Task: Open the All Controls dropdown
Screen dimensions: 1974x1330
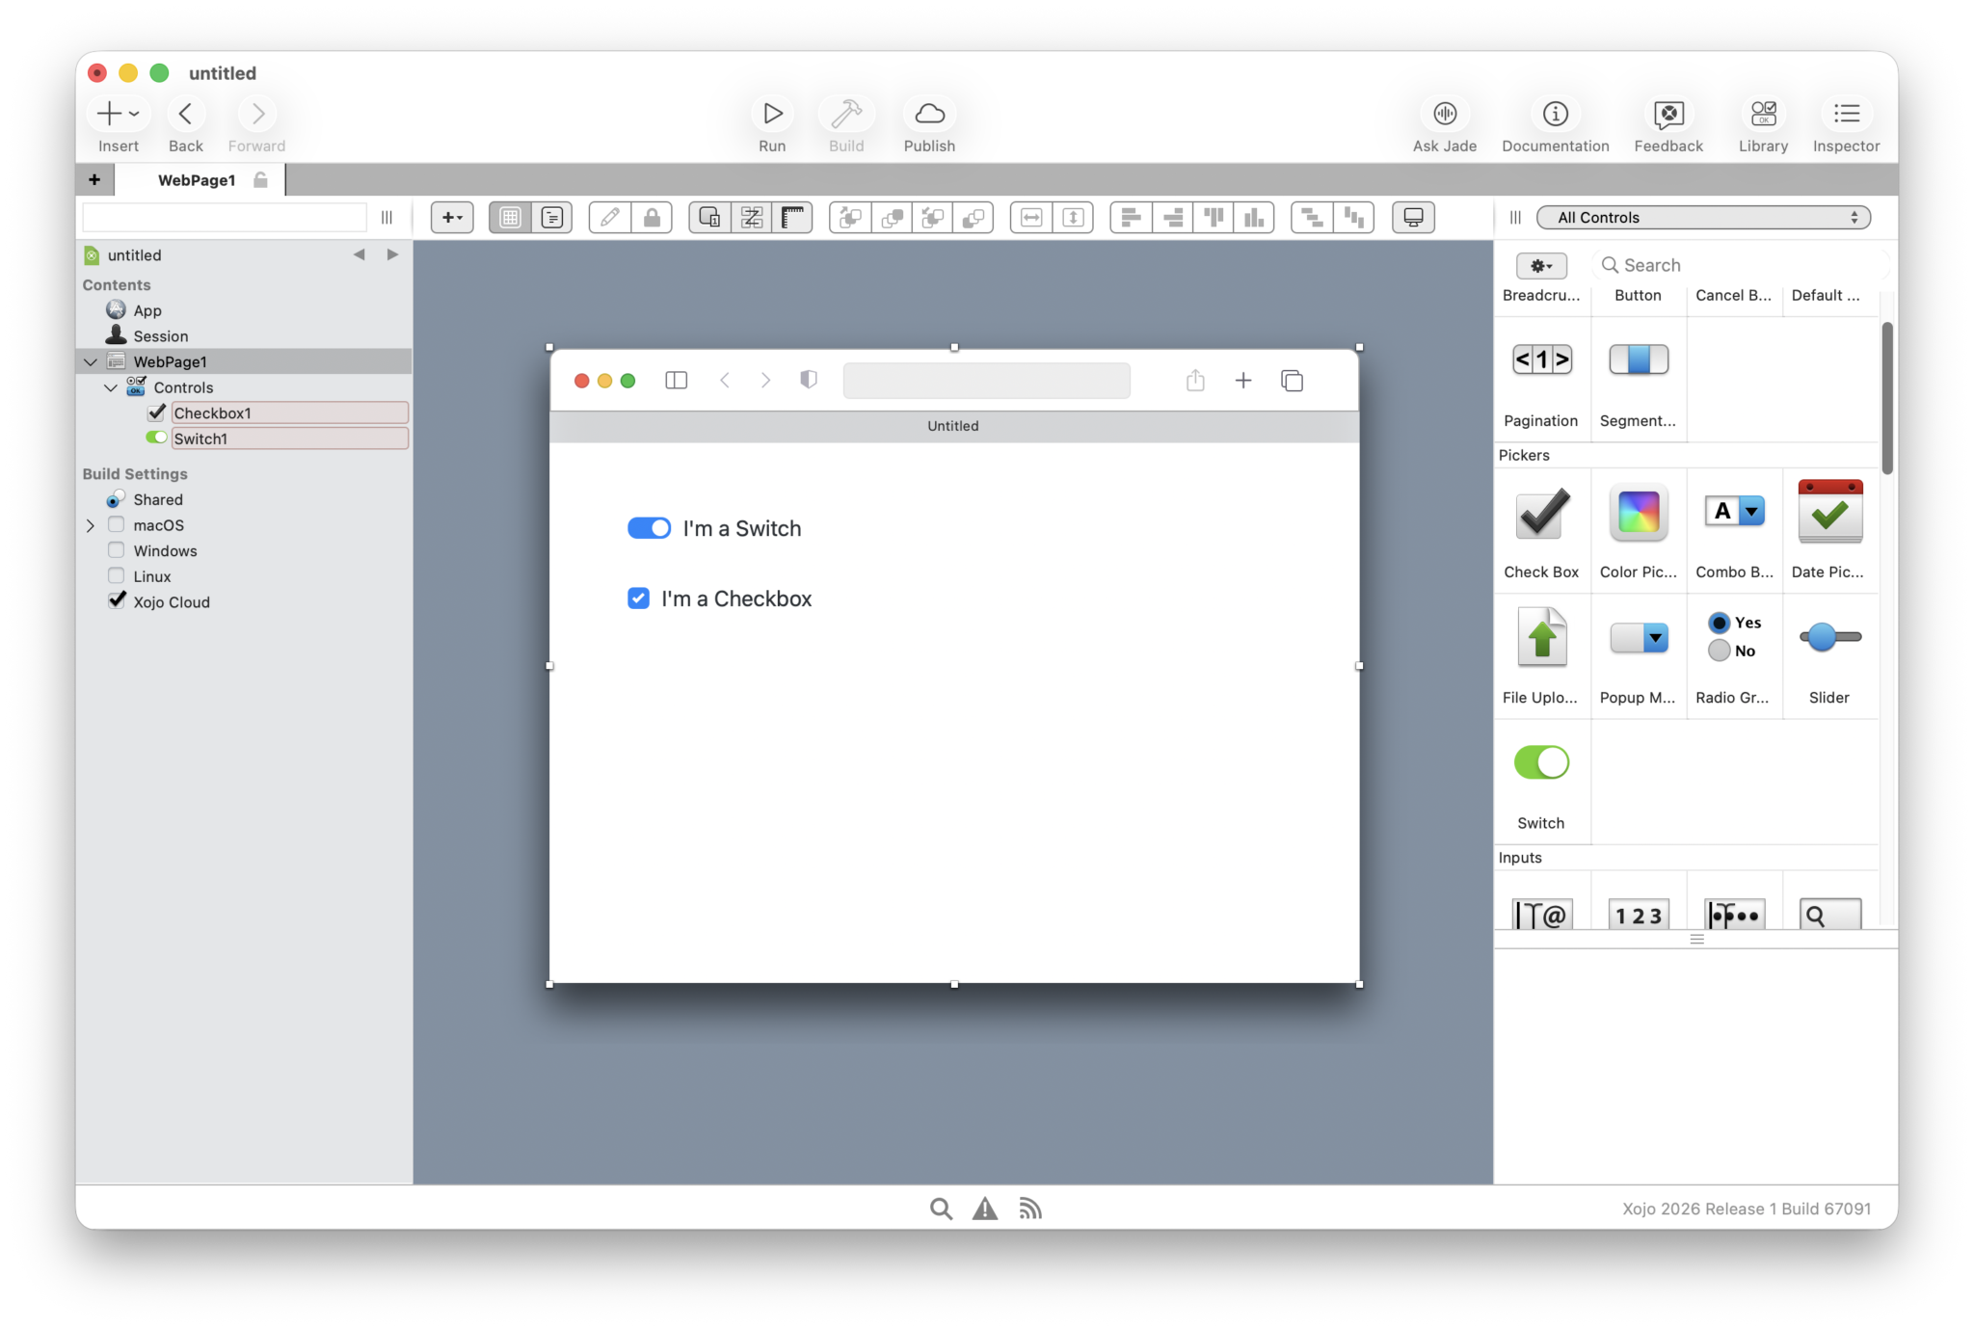Action: (x=1703, y=218)
